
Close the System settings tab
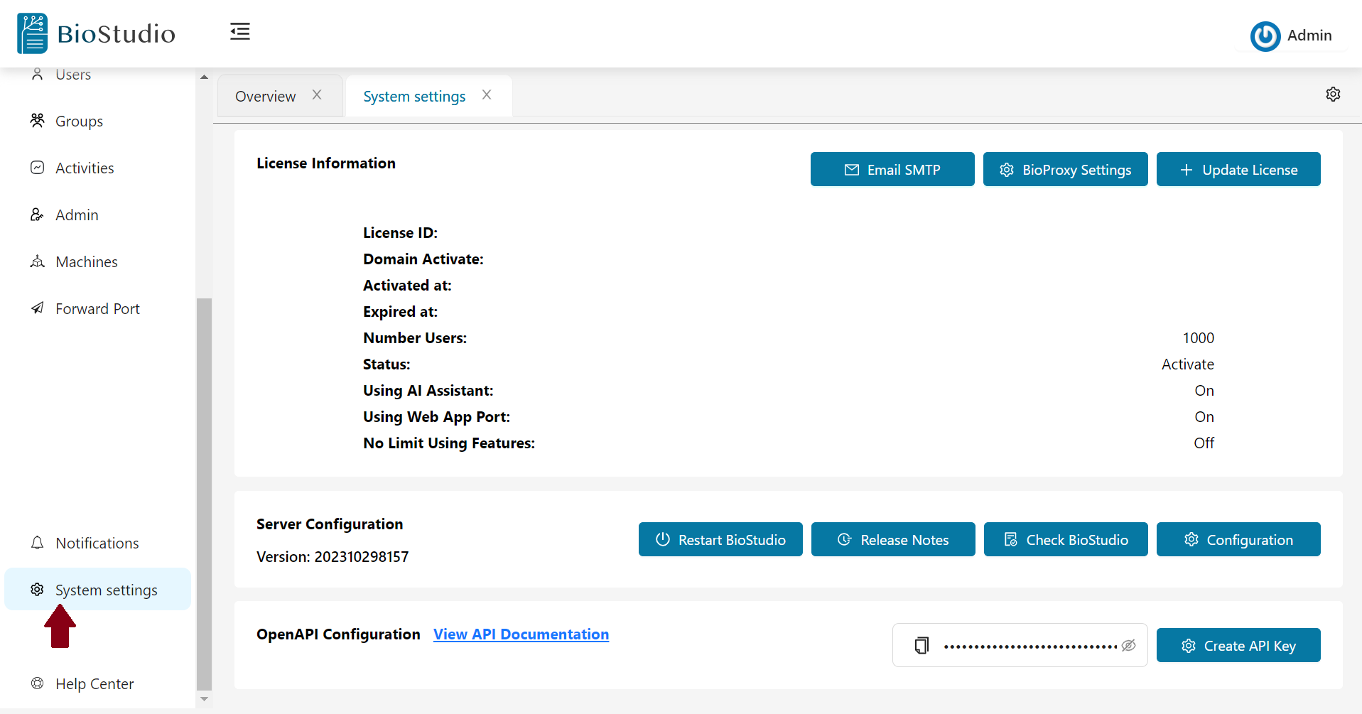[487, 94]
